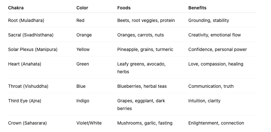
Task: Select the Root (Muladhara) cell
Action: [26, 20]
